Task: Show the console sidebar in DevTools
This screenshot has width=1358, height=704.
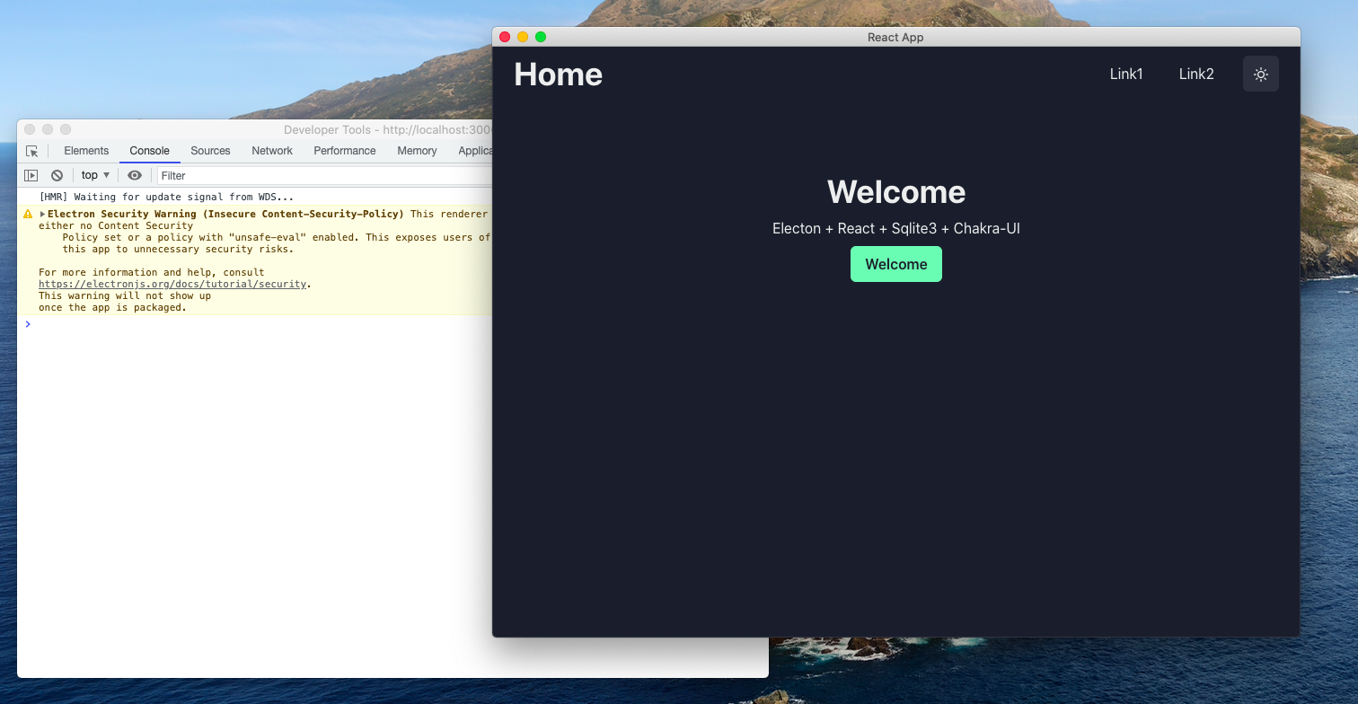Action: coord(31,175)
